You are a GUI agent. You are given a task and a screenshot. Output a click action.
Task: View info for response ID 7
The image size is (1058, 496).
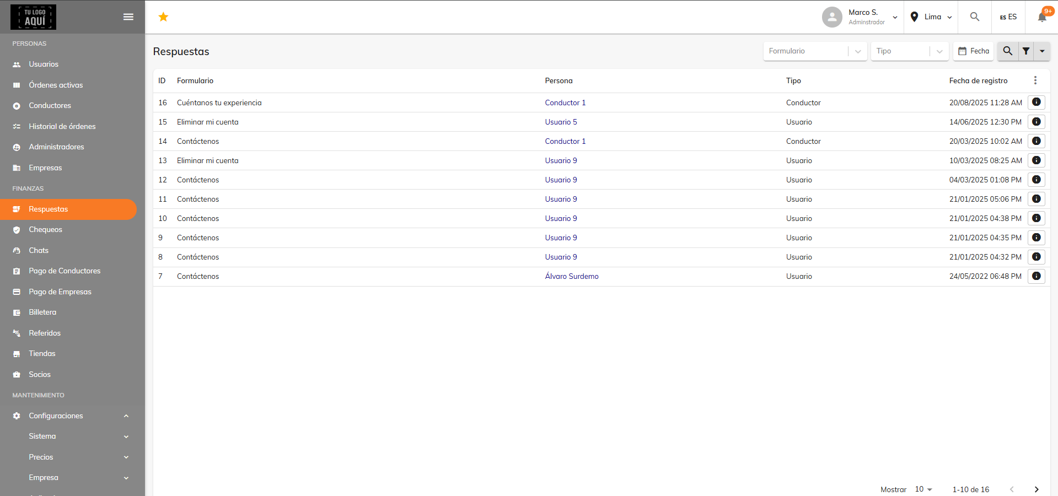[x=1036, y=276]
